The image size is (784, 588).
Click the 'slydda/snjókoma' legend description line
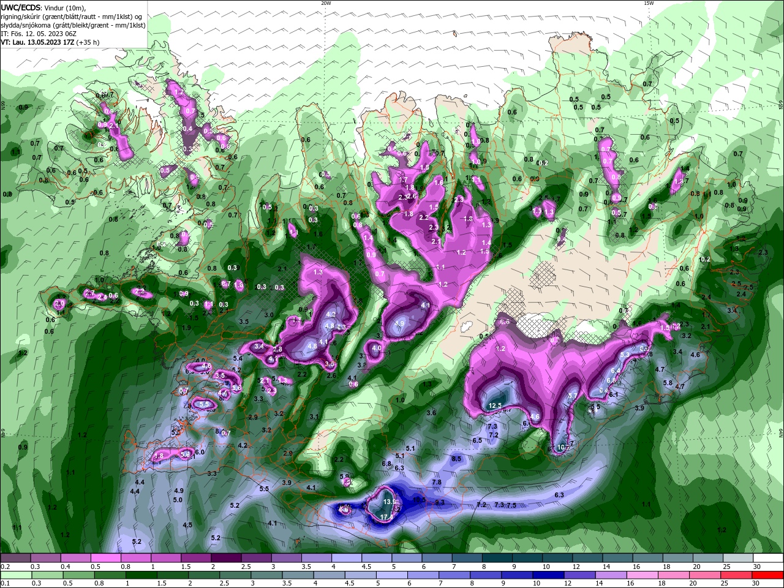(73, 25)
